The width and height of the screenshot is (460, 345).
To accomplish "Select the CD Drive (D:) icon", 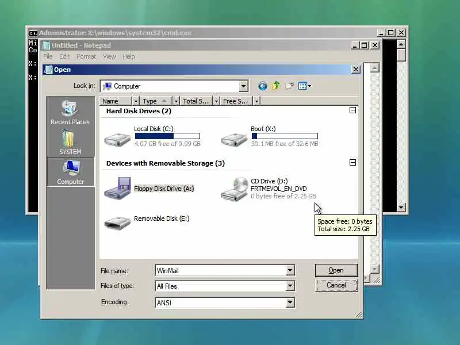I will [x=235, y=189].
